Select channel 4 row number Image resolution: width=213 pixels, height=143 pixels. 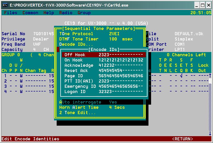5,91
